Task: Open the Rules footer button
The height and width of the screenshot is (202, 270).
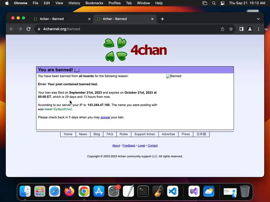Action: (x=124, y=134)
